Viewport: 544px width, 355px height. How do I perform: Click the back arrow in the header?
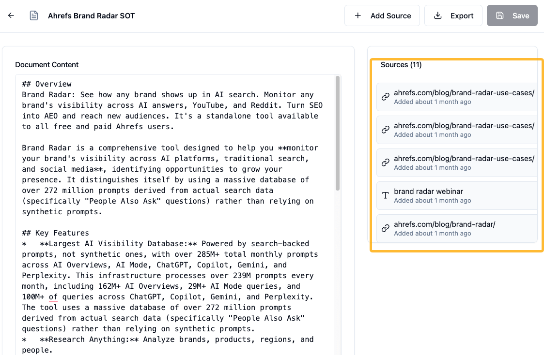[11, 15]
